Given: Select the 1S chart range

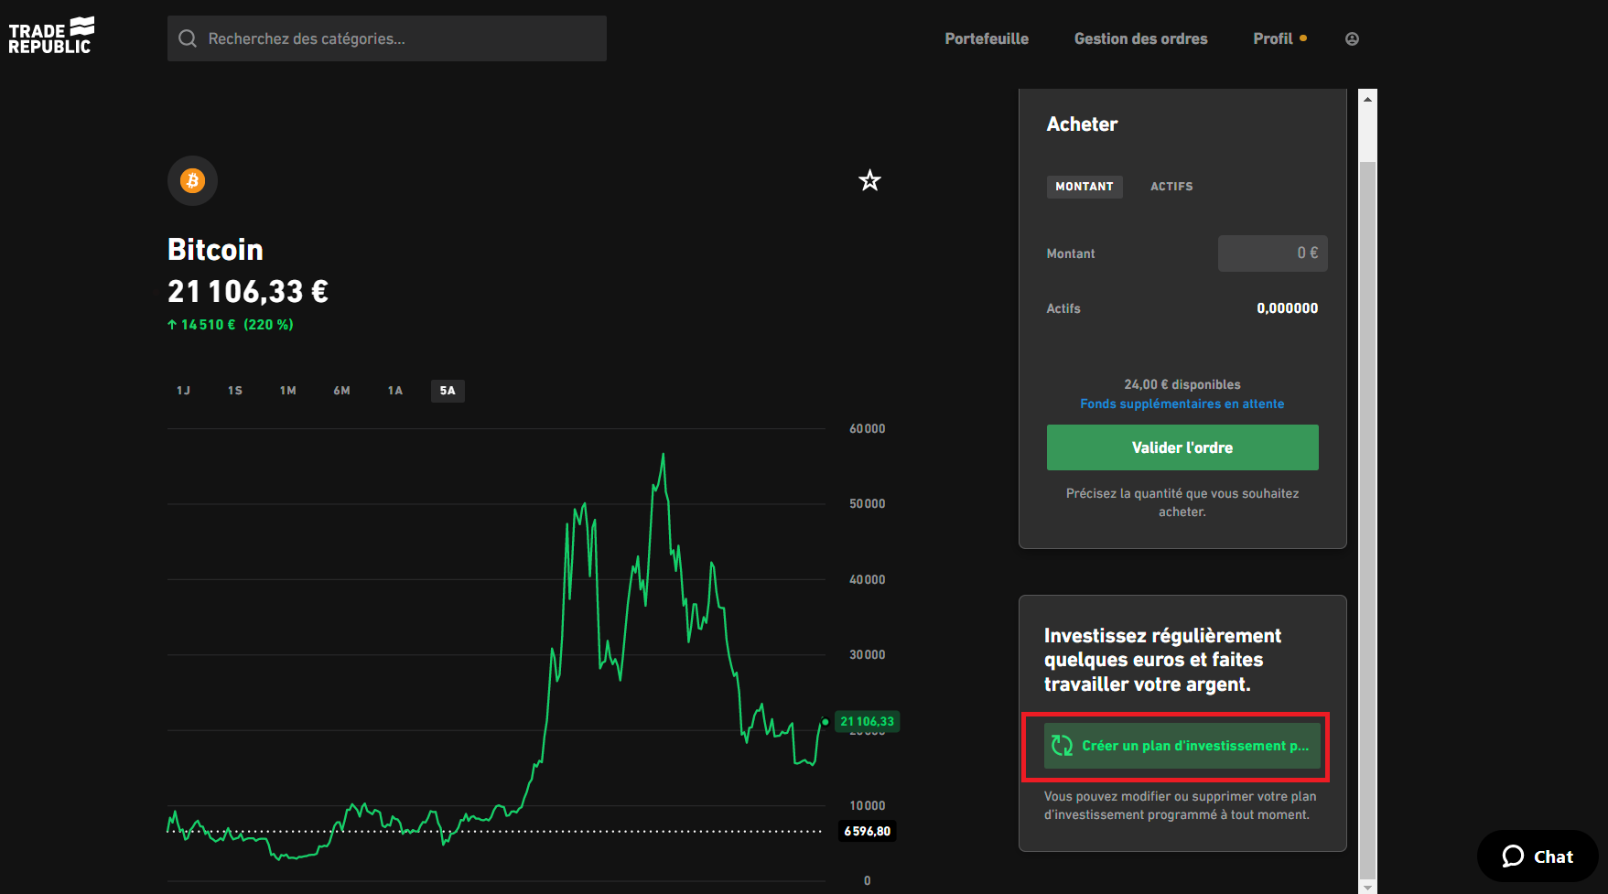Looking at the screenshot, I should (235, 391).
